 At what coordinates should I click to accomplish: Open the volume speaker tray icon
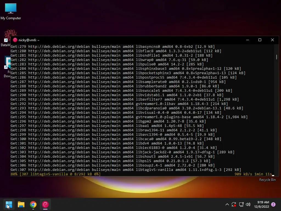coord(248,204)
